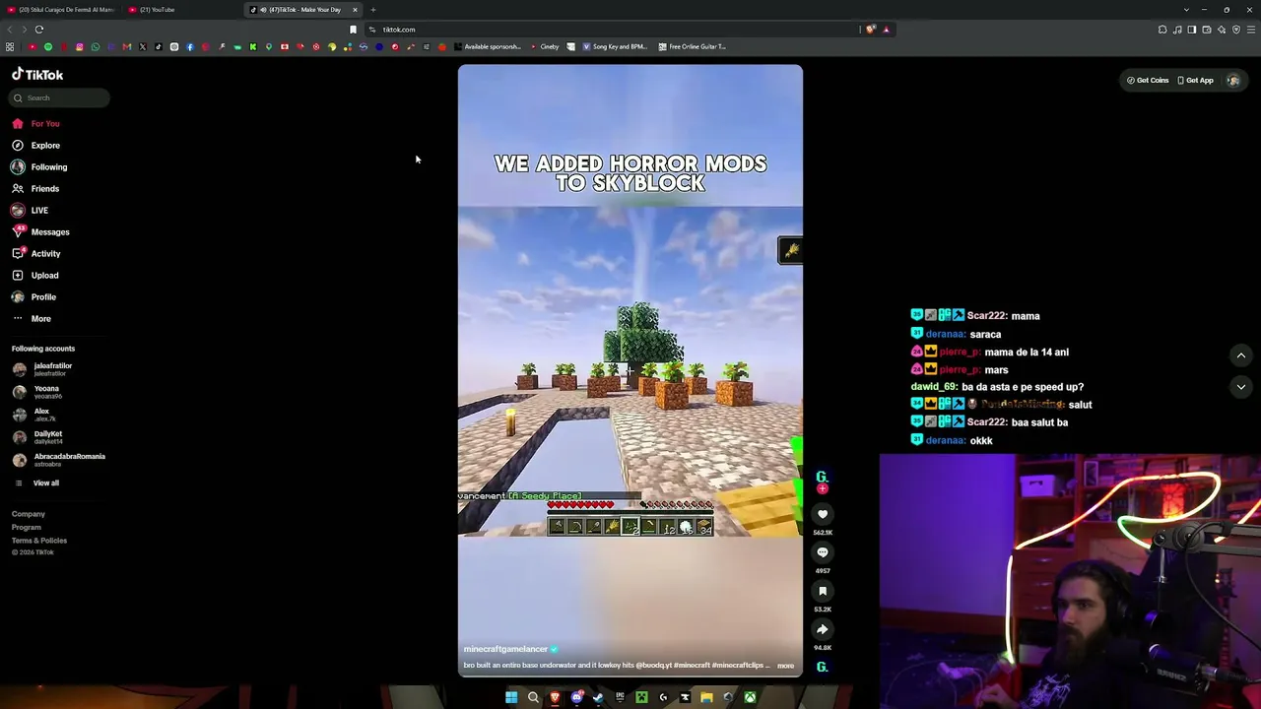Open File Explorer from the taskbar

[x=706, y=698]
